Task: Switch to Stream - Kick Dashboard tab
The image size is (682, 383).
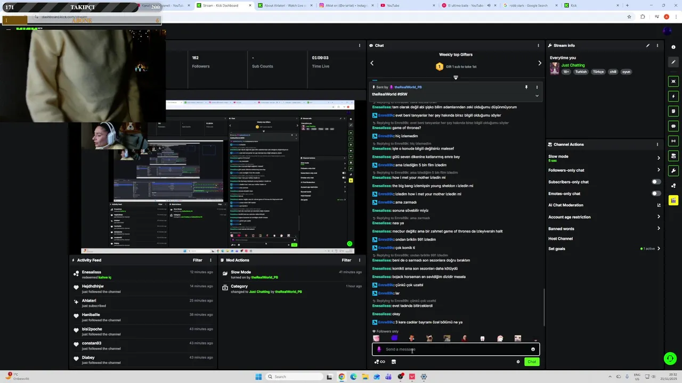Action: 224,5
